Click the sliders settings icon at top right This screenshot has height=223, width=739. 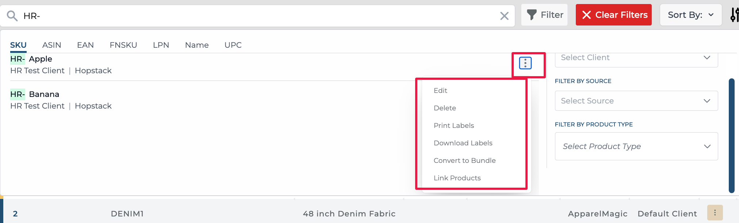(x=734, y=15)
